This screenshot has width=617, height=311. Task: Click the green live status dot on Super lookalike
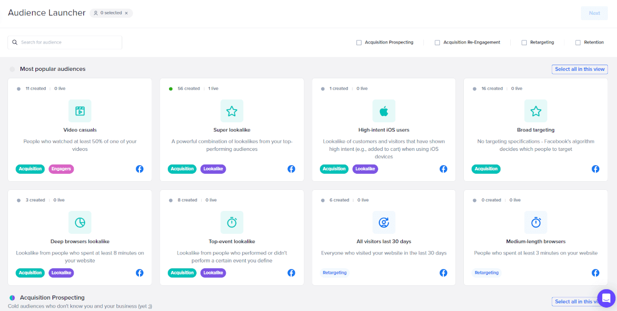(171, 89)
